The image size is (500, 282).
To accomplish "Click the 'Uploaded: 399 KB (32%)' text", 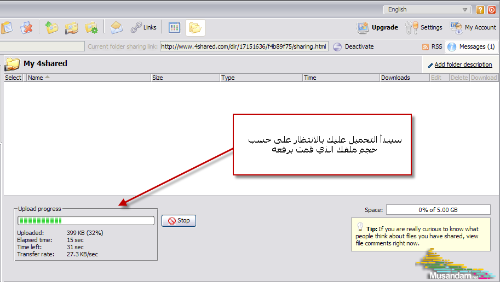I will [60, 233].
